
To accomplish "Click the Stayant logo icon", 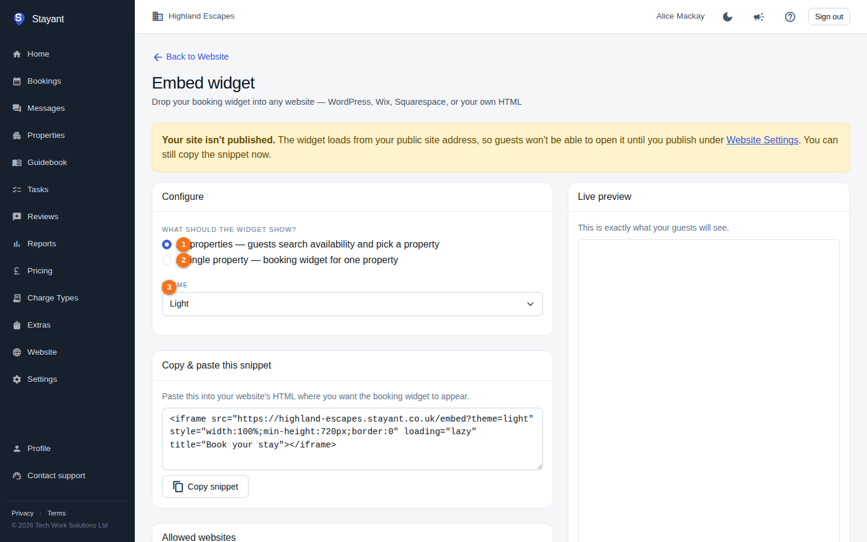I will tap(19, 19).
